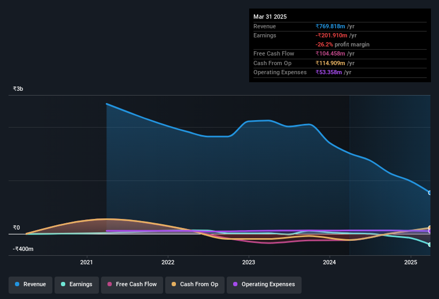The image size is (439, 299).
Task: Toggle the Revenue legend series
Action: click(x=30, y=285)
